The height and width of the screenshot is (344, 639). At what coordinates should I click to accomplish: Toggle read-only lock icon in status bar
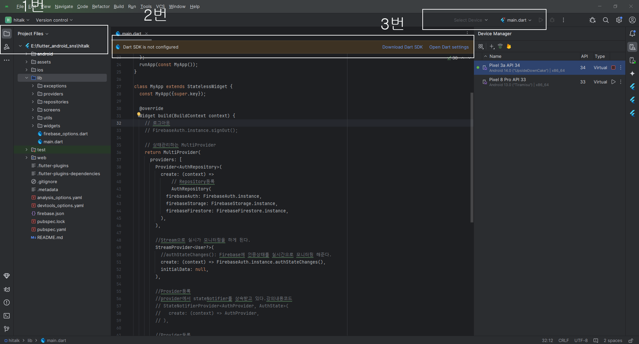(631, 340)
